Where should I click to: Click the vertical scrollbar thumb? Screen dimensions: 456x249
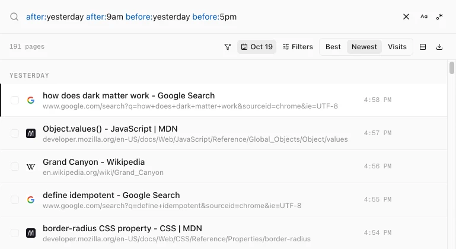452,68
